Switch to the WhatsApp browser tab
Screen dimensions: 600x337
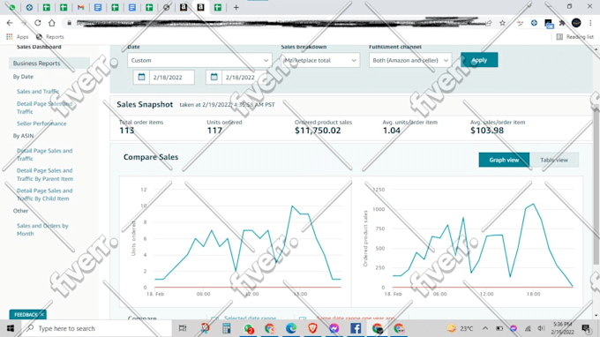pyautogui.click(x=11, y=7)
